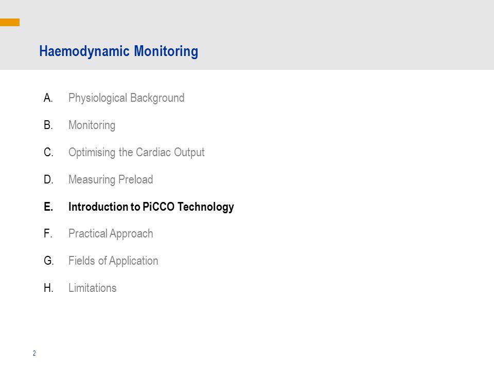
Task: Click the Haemodynamic Monitoring slide title
Action: [x=118, y=51]
